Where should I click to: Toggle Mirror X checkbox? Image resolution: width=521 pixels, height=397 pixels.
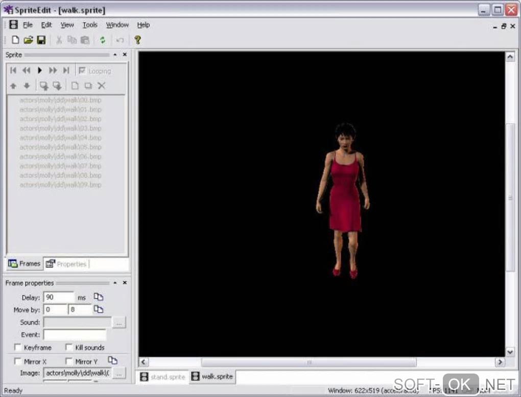[17, 361]
